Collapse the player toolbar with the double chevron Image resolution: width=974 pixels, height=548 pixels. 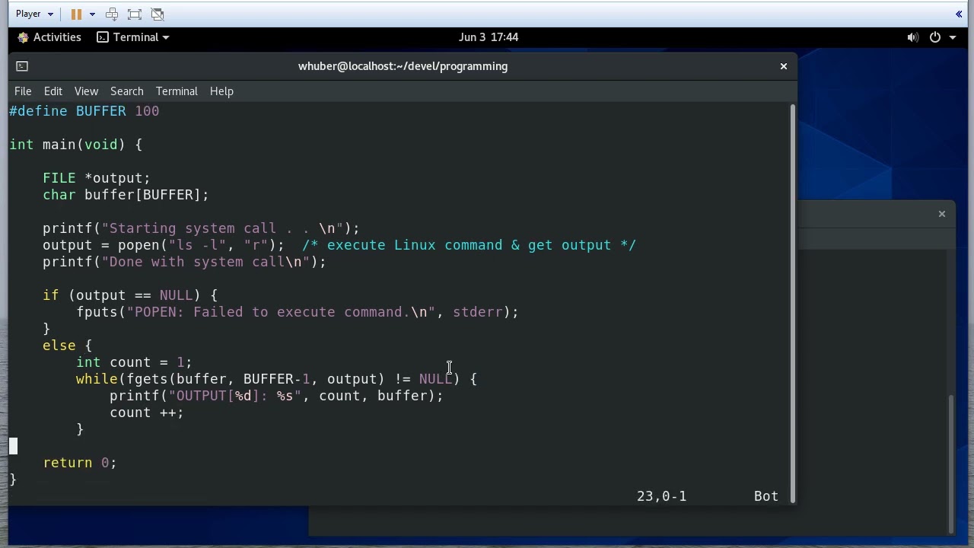(959, 14)
